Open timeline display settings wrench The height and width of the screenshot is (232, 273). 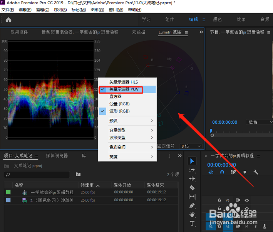[256, 172]
